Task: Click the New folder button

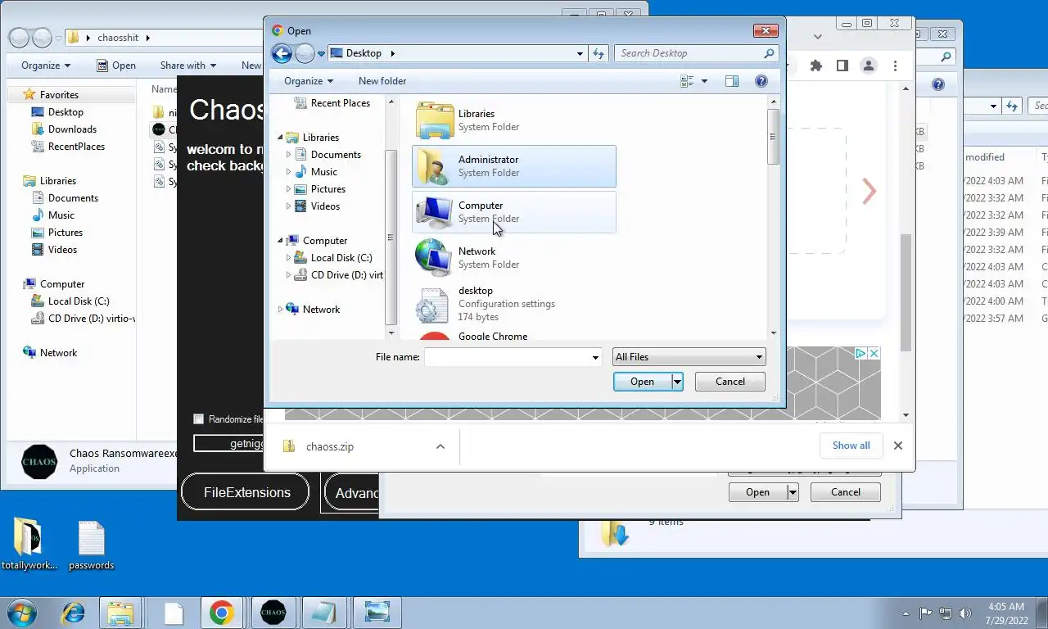Action: click(382, 81)
